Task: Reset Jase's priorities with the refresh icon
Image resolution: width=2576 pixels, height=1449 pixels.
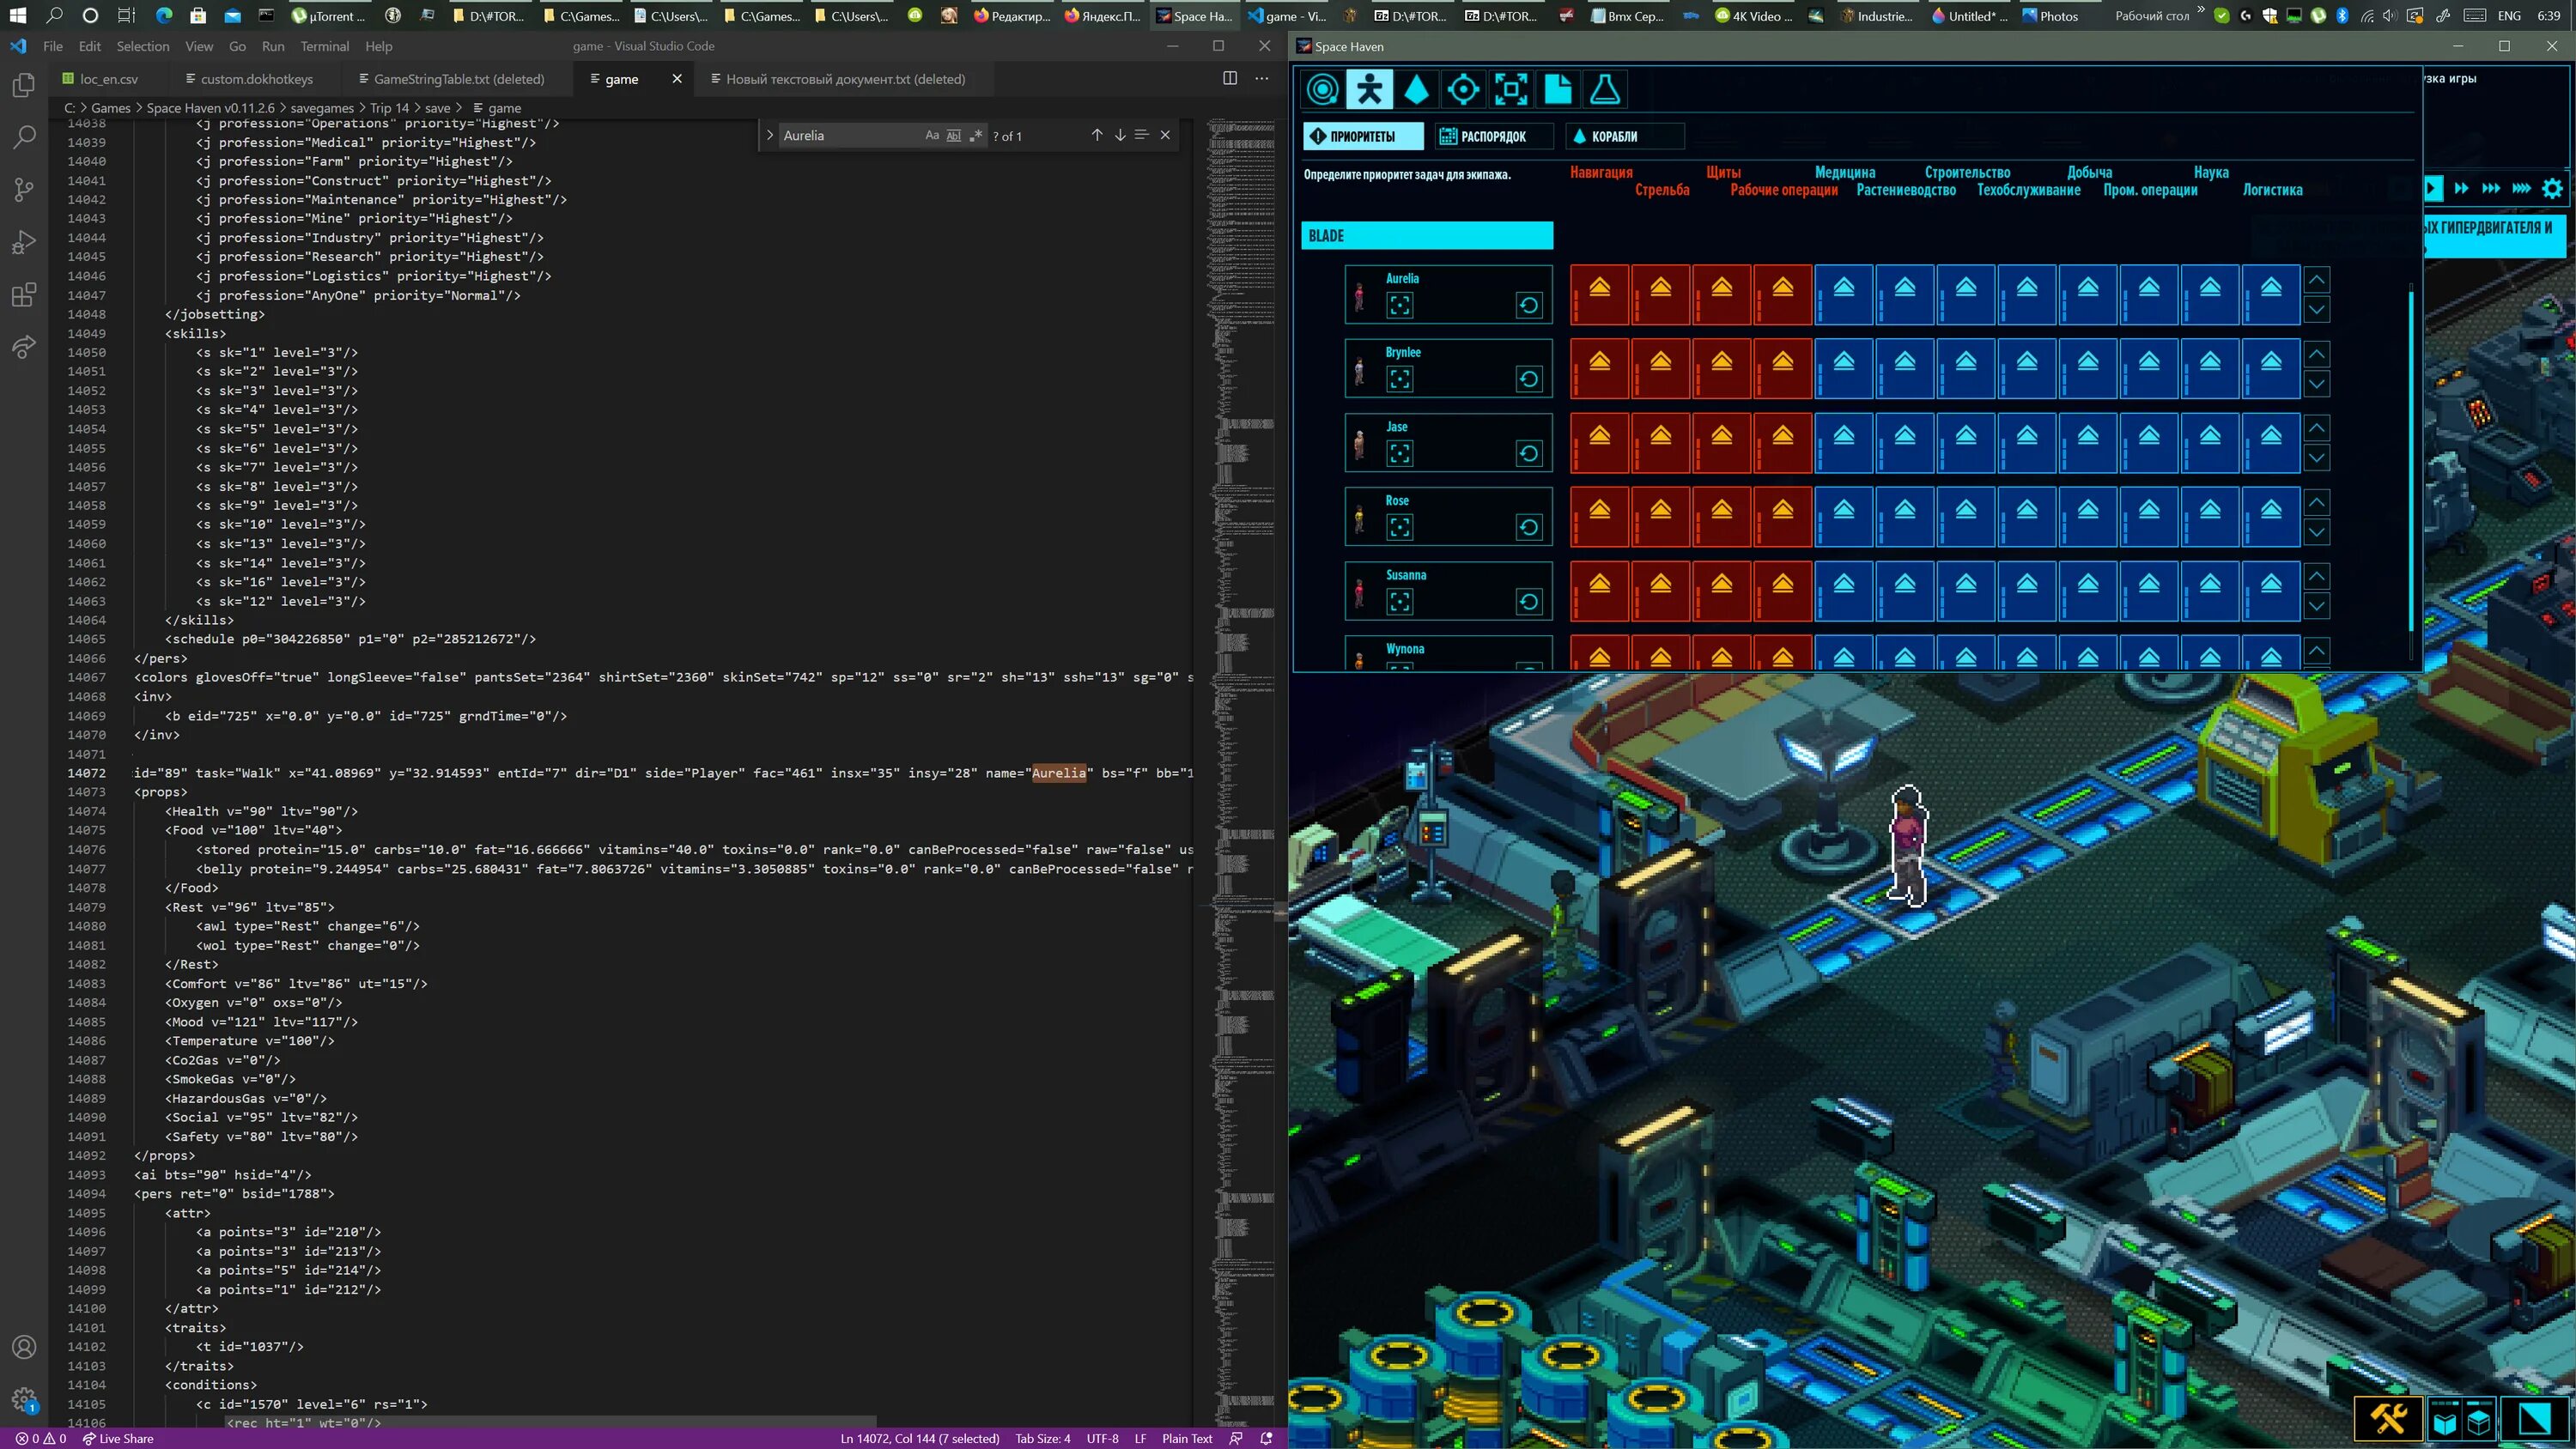Action: [1529, 453]
